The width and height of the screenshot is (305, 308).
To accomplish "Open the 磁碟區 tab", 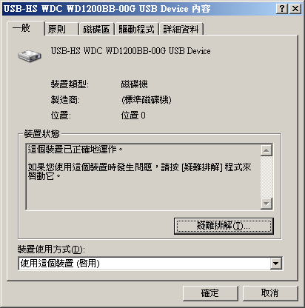I will pos(96,29).
